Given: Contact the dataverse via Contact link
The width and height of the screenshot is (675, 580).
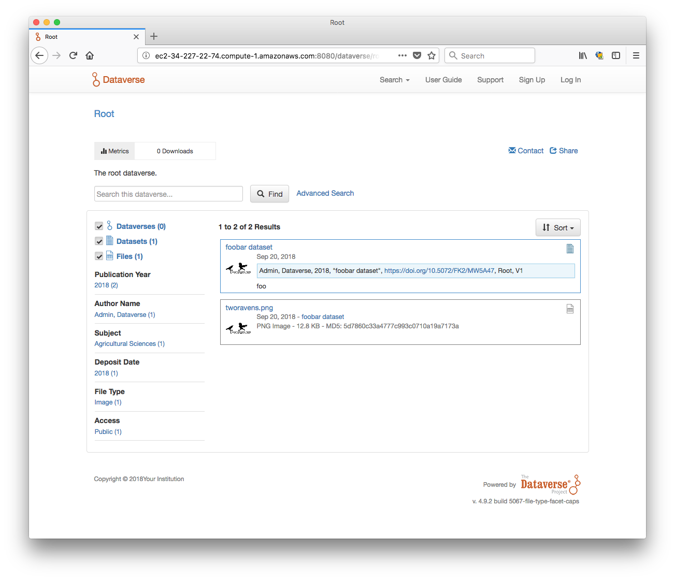Looking at the screenshot, I should (526, 151).
